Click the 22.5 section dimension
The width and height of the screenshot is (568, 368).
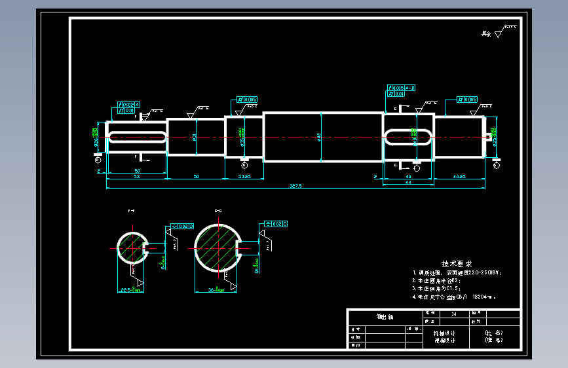click(x=130, y=289)
